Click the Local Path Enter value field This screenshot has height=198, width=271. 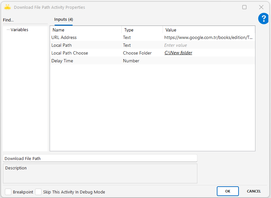(x=208, y=45)
